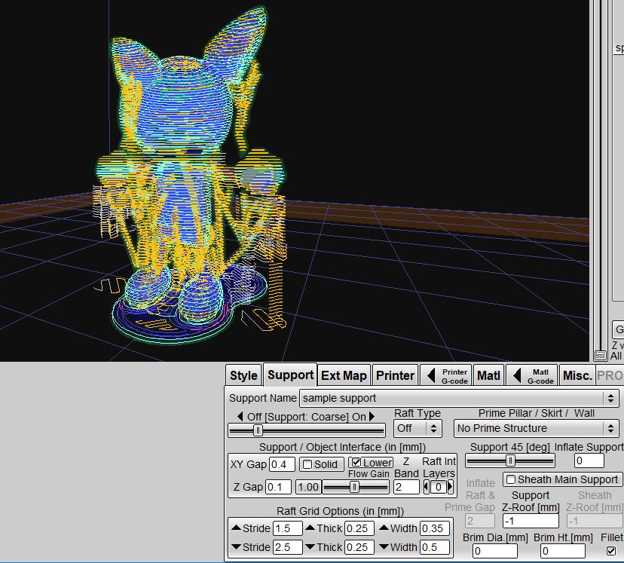Switch to the Style tab
This screenshot has width=624, height=563.
click(243, 375)
